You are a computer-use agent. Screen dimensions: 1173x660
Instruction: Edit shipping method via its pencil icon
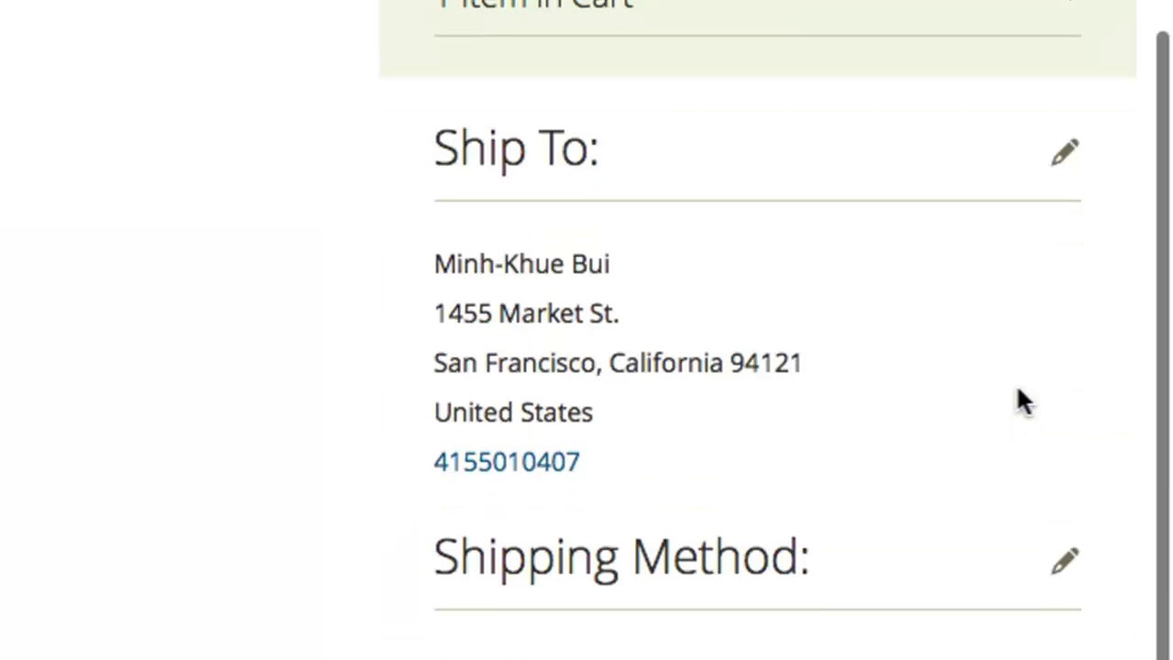[x=1065, y=561]
